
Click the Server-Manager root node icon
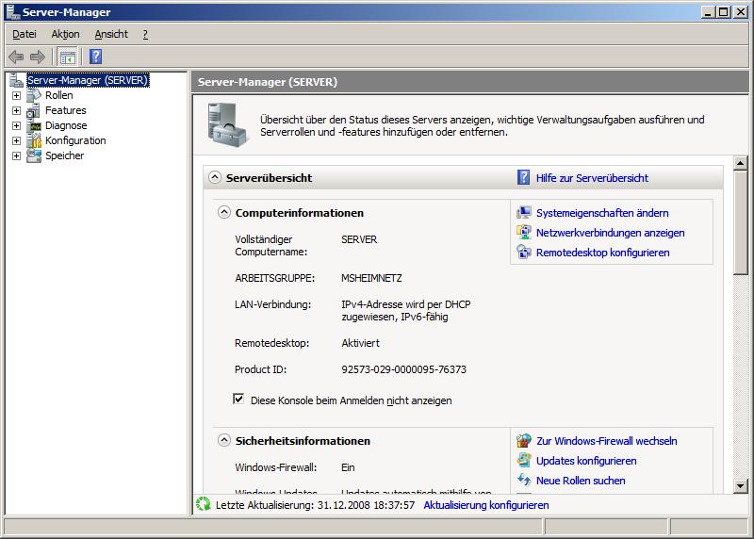point(16,80)
